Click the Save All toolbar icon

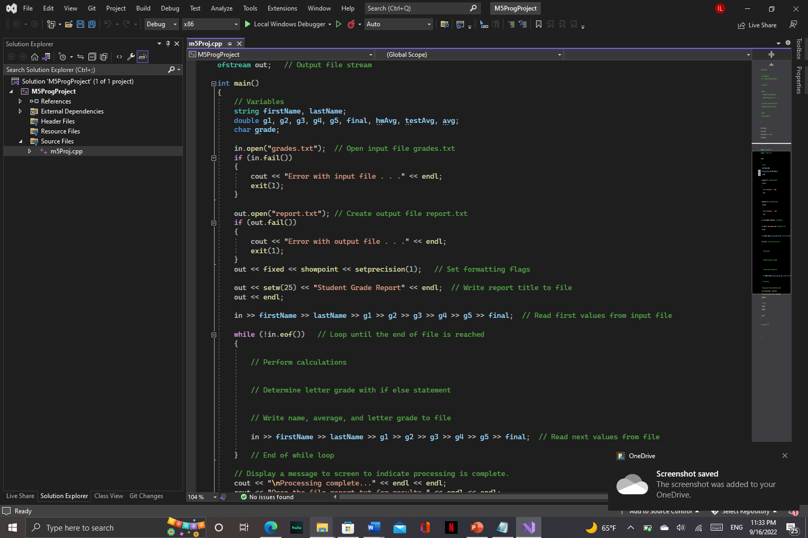click(x=92, y=24)
